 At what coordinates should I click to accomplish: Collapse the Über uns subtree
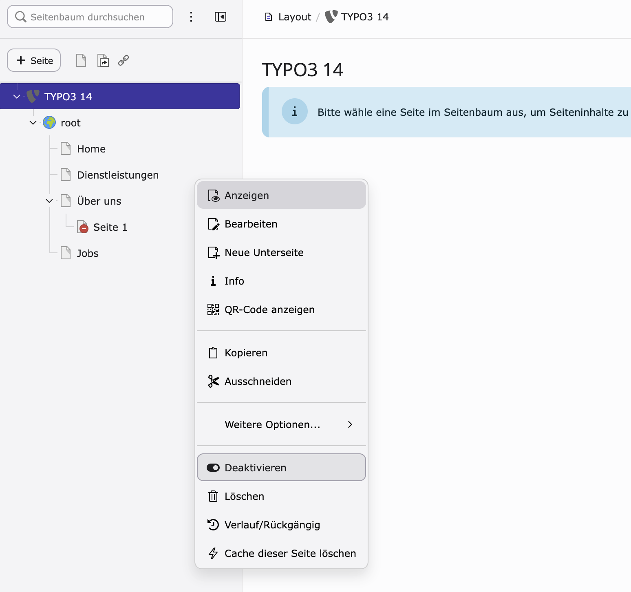[x=49, y=201]
